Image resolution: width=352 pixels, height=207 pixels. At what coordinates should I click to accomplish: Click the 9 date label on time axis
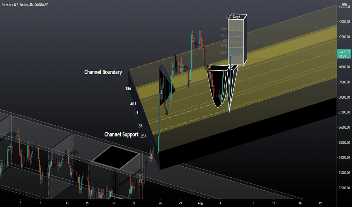click(x=253, y=203)
